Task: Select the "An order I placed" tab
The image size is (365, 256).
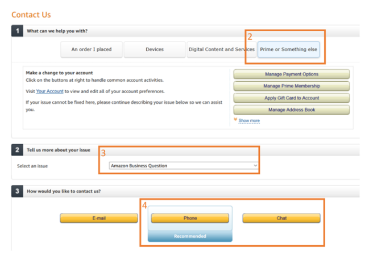Action: [92, 49]
